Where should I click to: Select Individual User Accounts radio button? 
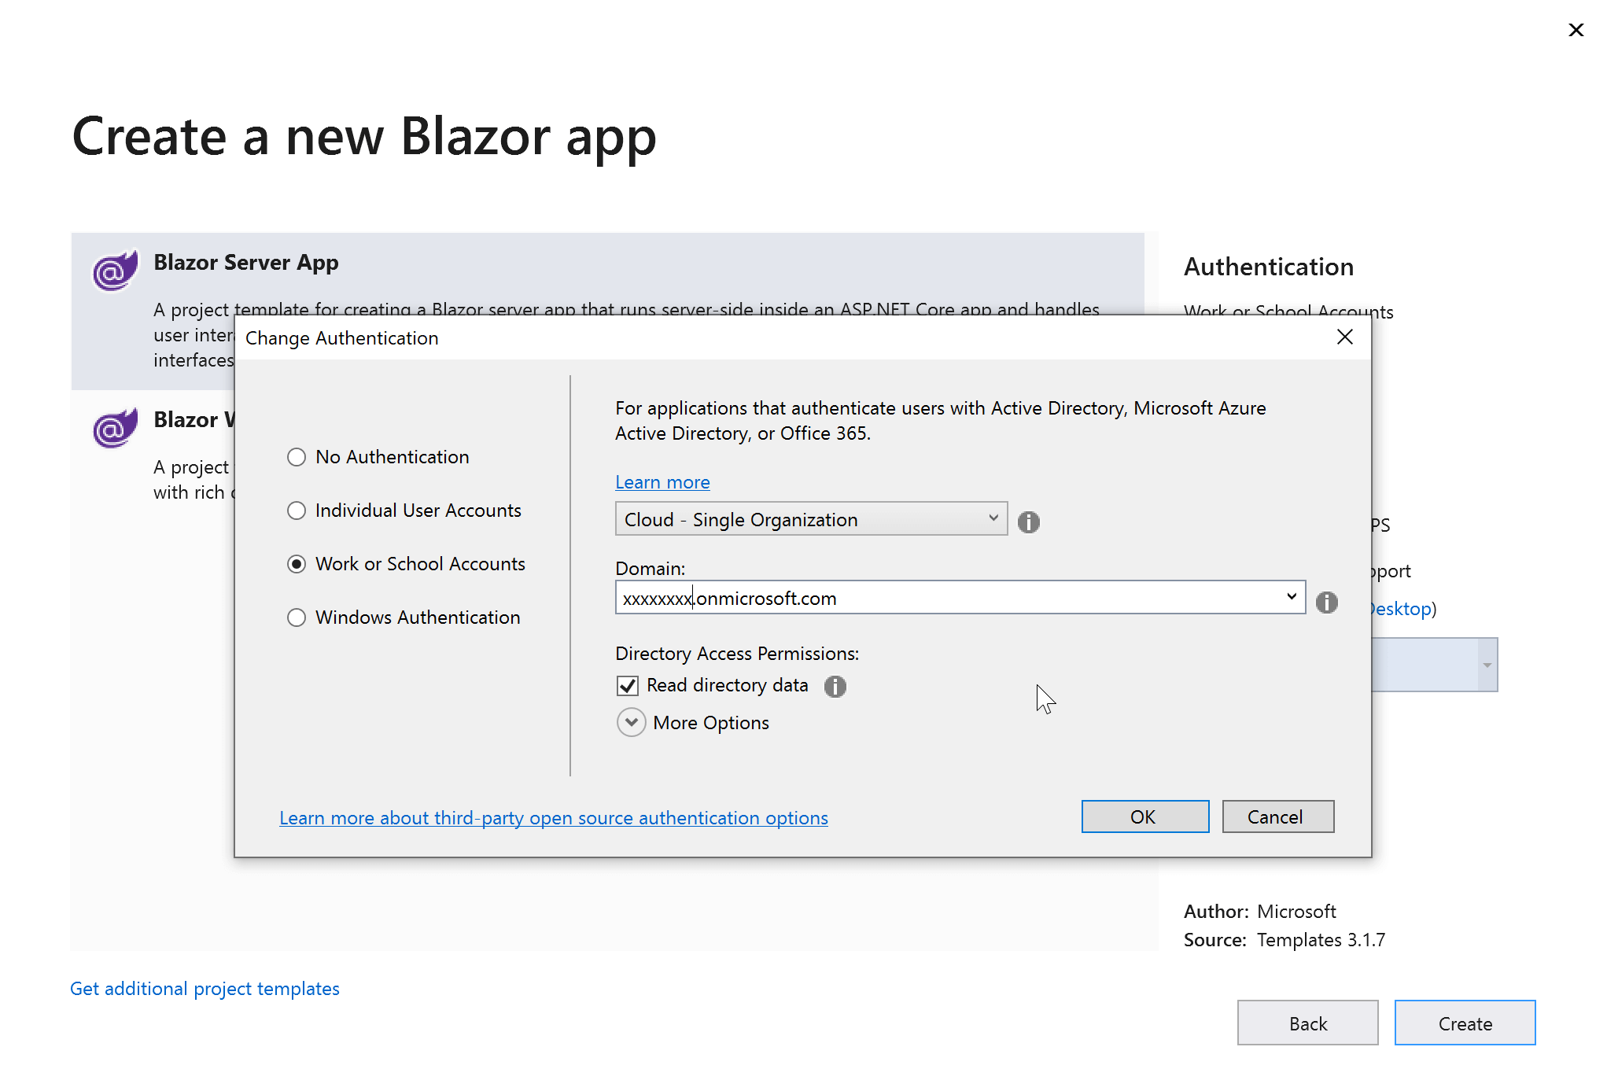tap(297, 511)
